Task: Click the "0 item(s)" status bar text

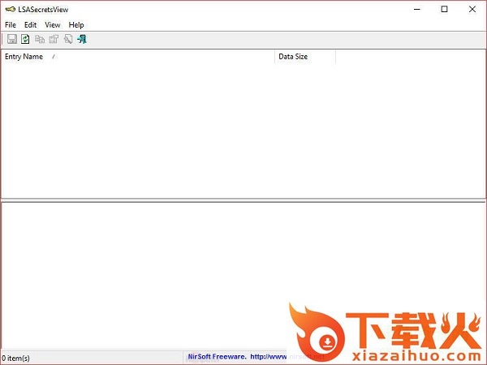Action: [16, 358]
